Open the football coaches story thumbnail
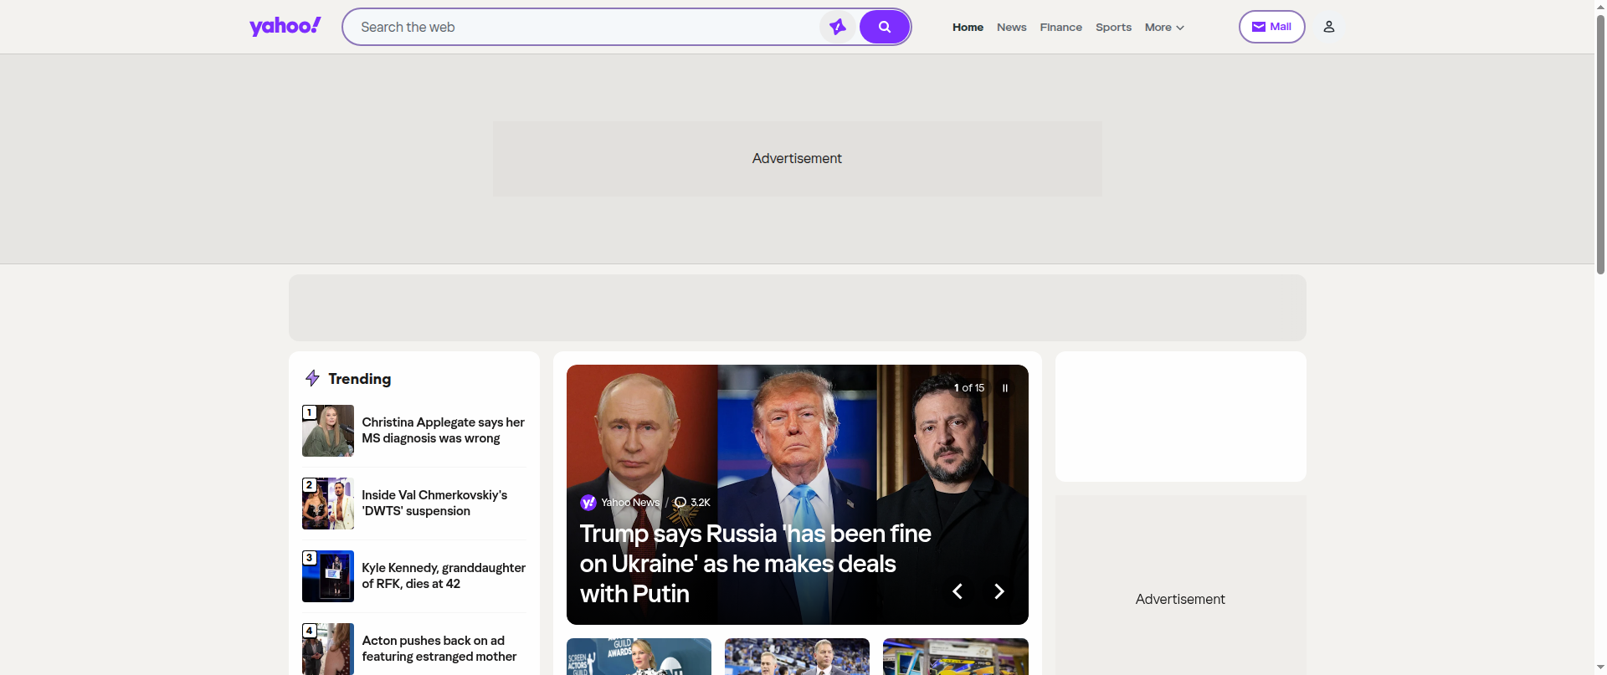 coord(797,657)
